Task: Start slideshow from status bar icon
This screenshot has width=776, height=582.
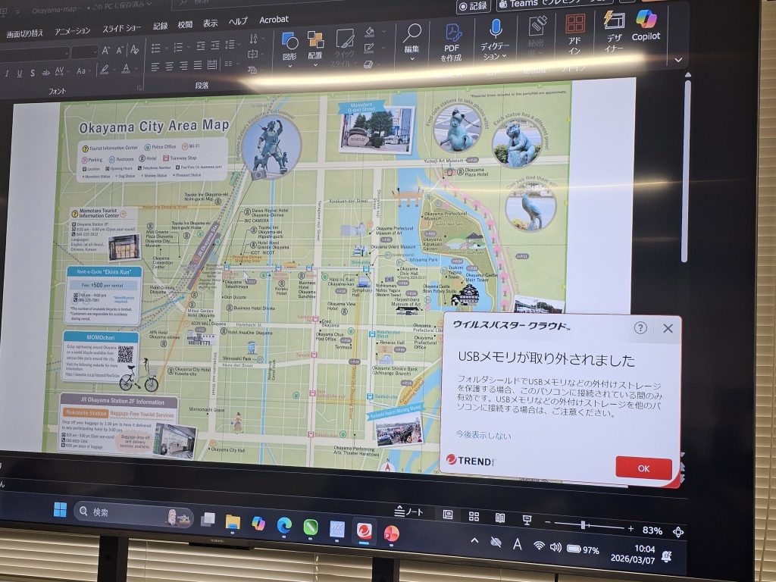Action: click(x=527, y=519)
